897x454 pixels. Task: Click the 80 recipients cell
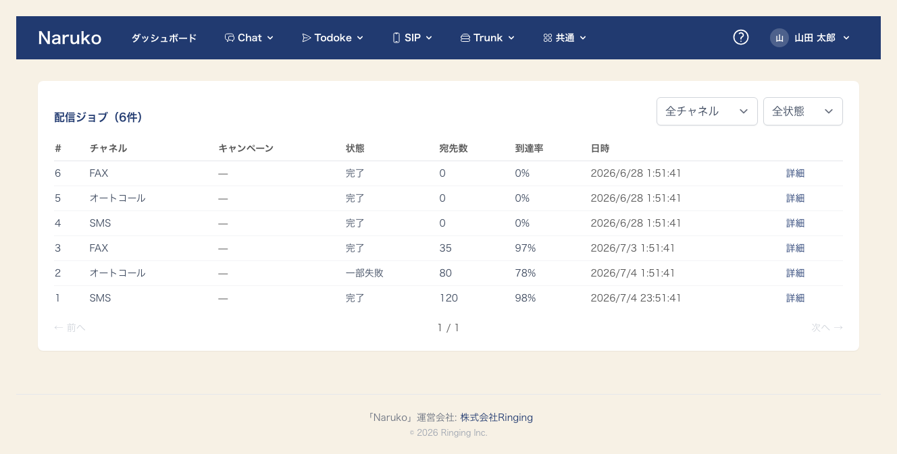tap(446, 273)
